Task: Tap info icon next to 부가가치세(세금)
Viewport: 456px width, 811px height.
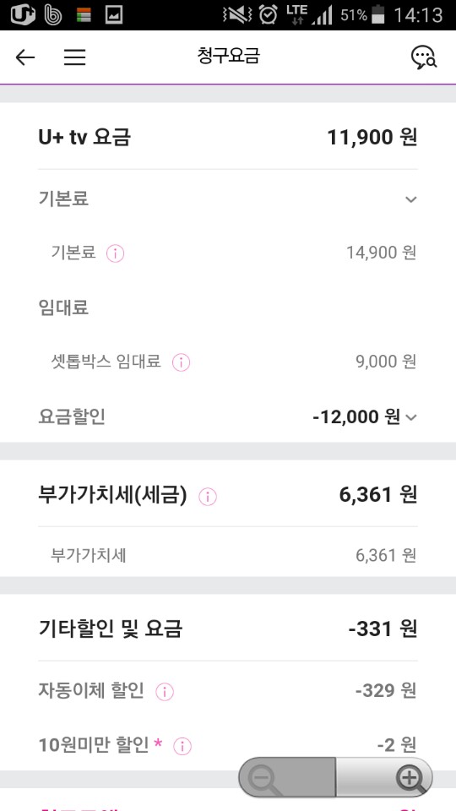Action: coord(208,497)
